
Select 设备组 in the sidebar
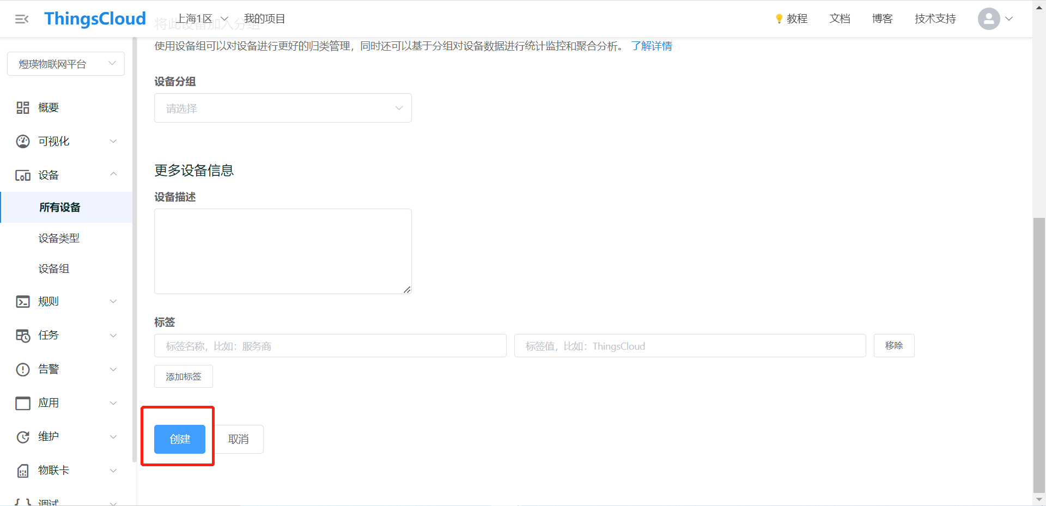point(54,269)
